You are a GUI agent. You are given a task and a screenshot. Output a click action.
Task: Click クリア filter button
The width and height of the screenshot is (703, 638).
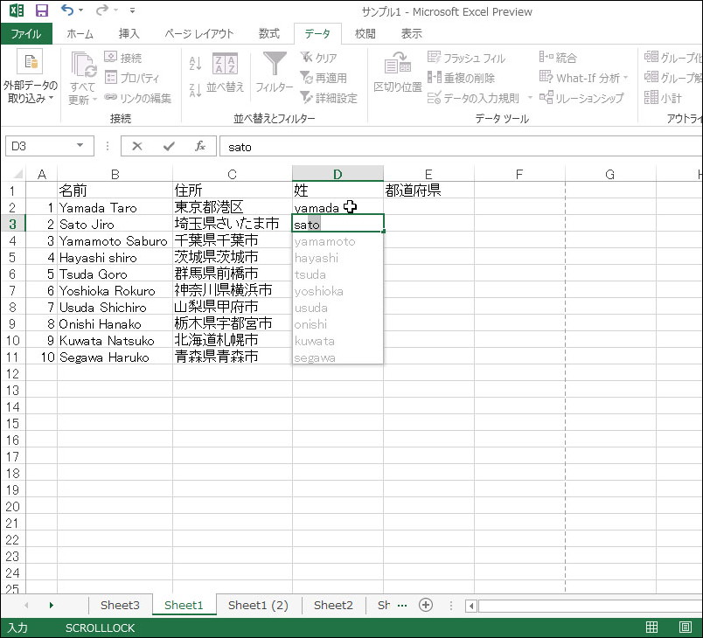tap(319, 58)
